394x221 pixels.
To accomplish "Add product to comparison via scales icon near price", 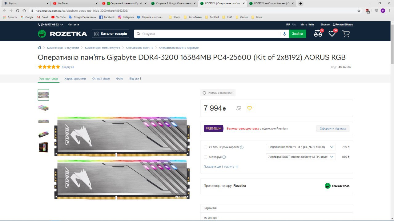I will tap(239, 108).
